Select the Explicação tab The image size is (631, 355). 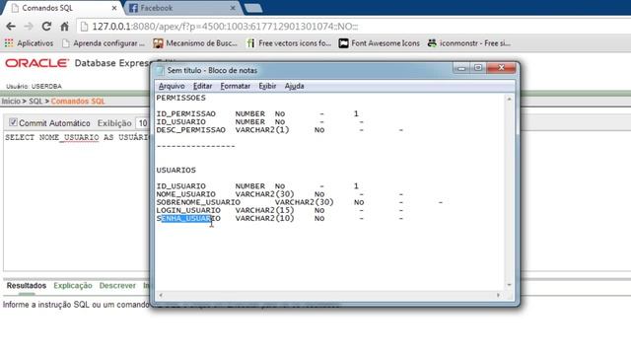[73, 286]
